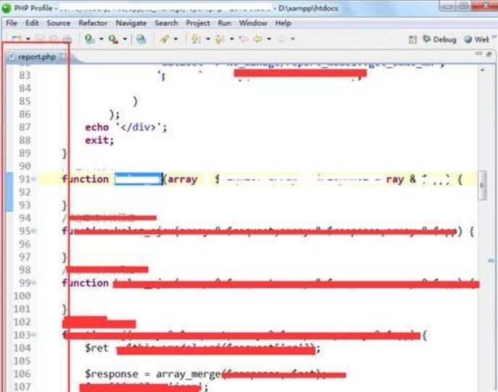Click the highlighted function name on line 91

pyautogui.click(x=137, y=179)
